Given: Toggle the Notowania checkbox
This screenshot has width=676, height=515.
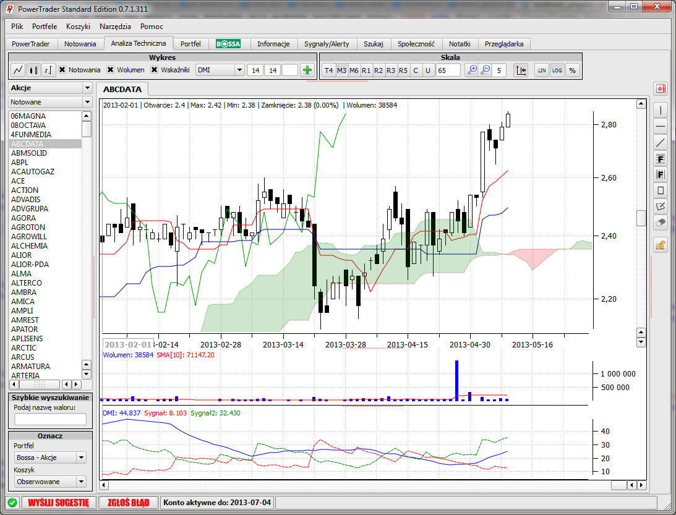Looking at the screenshot, I should 62,70.
